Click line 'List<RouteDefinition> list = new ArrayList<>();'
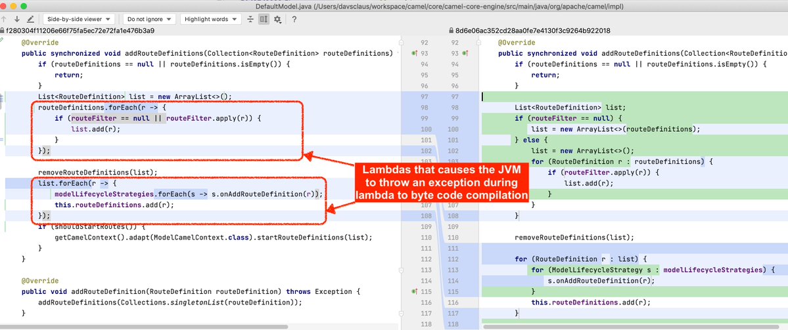The height and width of the screenshot is (330, 788). coord(135,96)
